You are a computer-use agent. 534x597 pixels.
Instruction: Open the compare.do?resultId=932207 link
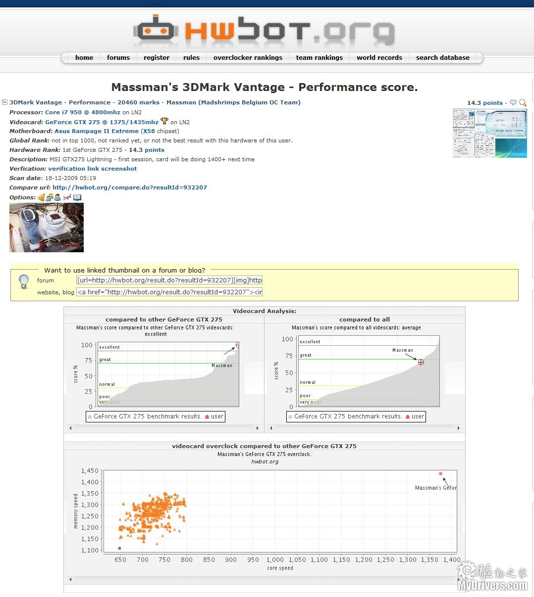point(130,187)
